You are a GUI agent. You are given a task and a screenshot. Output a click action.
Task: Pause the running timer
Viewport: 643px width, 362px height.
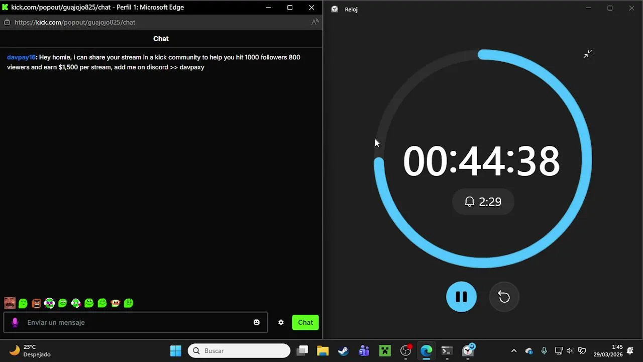461,297
